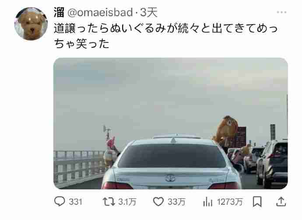Bookmark this post

point(257,202)
